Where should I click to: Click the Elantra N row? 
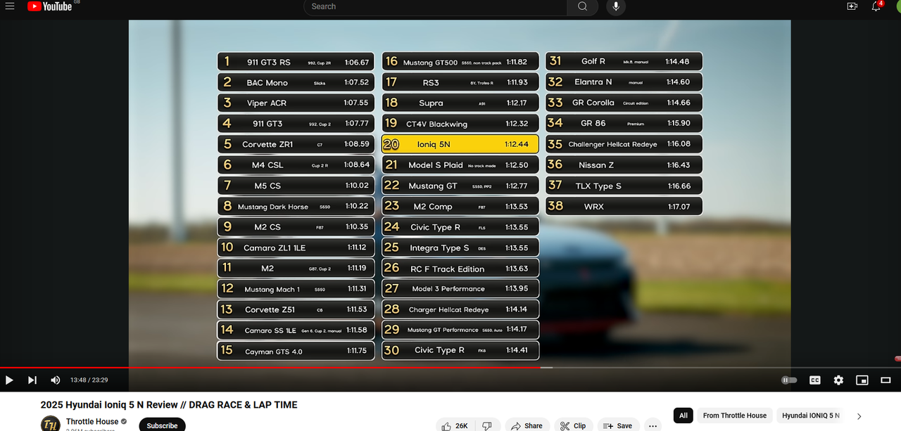624,82
